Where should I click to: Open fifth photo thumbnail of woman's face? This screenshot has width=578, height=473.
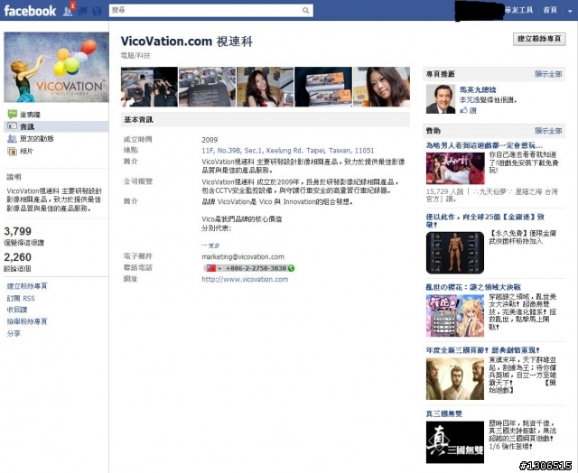tap(381, 87)
